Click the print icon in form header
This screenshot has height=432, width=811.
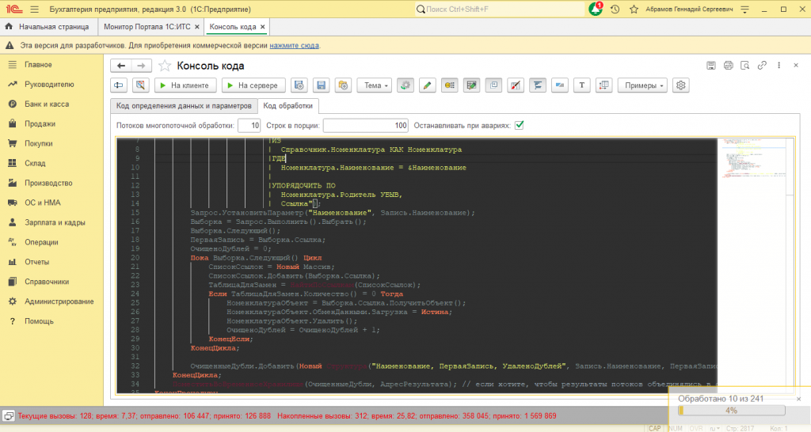coord(729,66)
